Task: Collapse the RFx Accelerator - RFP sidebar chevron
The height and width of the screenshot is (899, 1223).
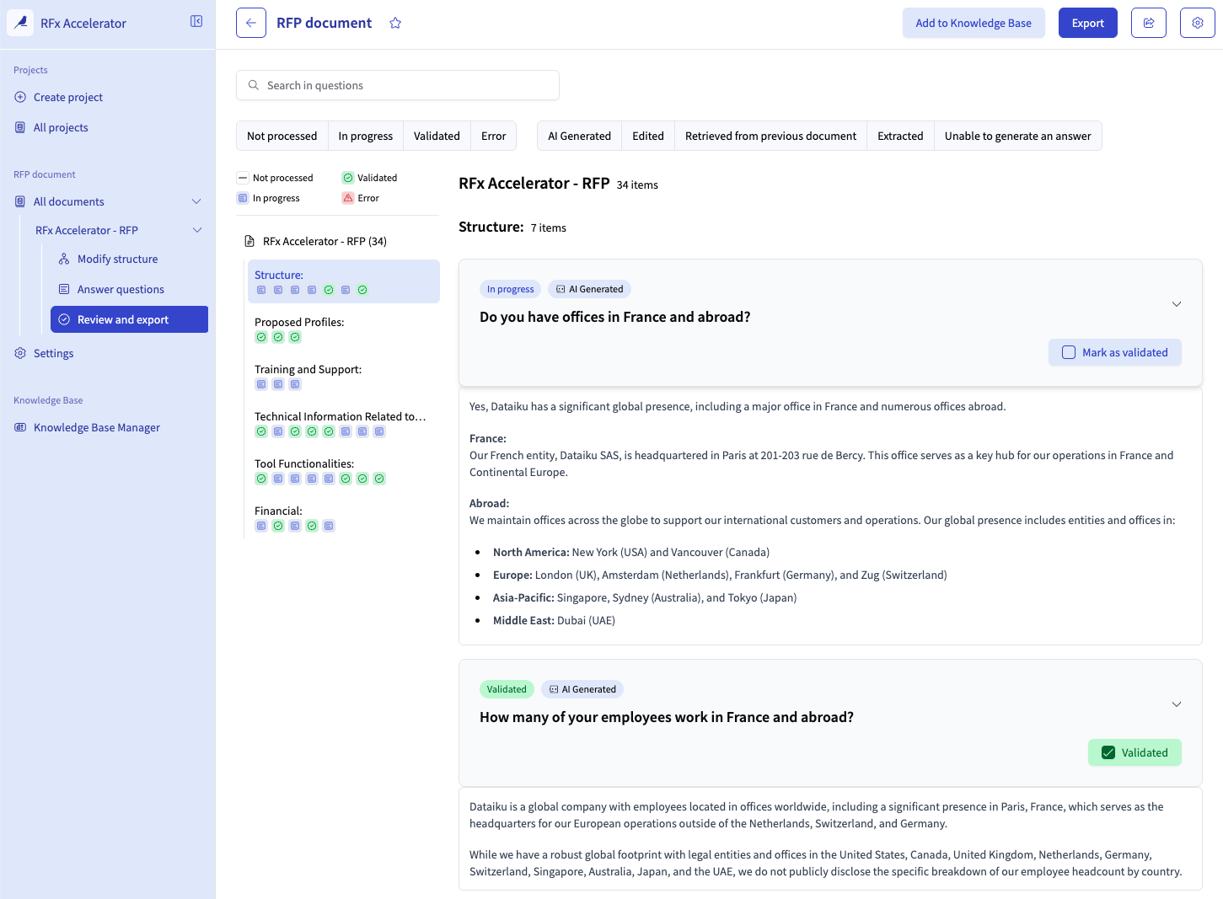Action: tap(197, 230)
